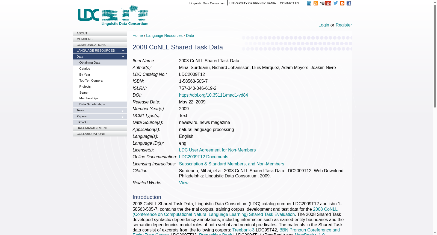Open the DOI link doi.org/10.35111/mad1-yd84
Image resolution: width=437 pixels, height=235 pixels.
click(213, 95)
